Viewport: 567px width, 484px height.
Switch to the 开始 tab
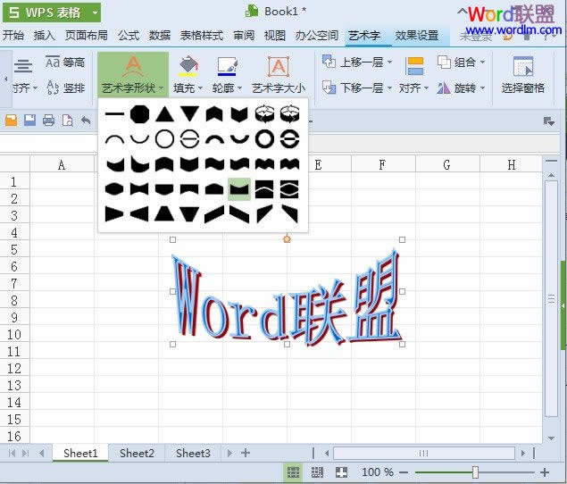click(13, 35)
